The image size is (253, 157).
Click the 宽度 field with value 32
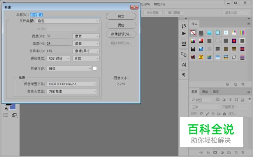[x=59, y=36]
